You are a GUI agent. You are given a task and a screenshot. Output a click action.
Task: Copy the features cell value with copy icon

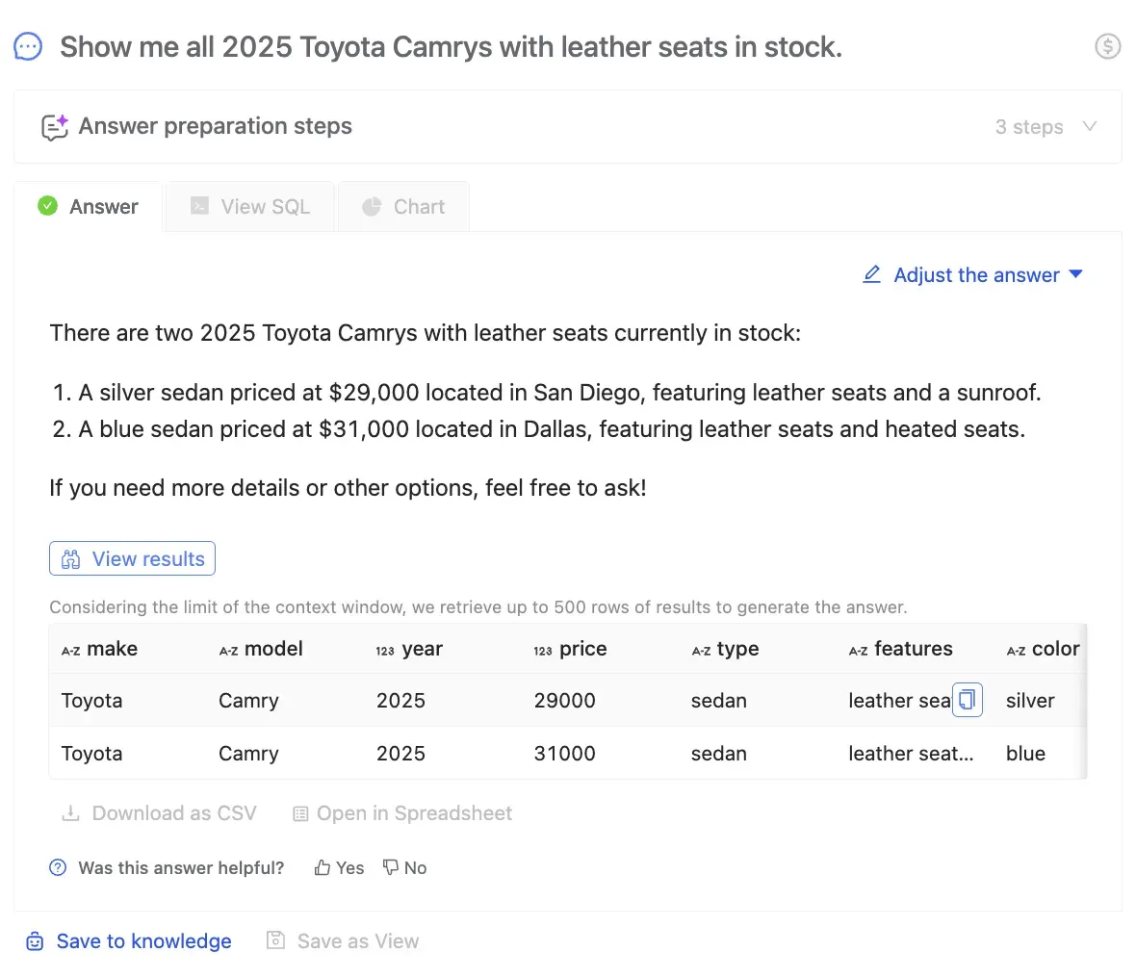[x=967, y=700]
